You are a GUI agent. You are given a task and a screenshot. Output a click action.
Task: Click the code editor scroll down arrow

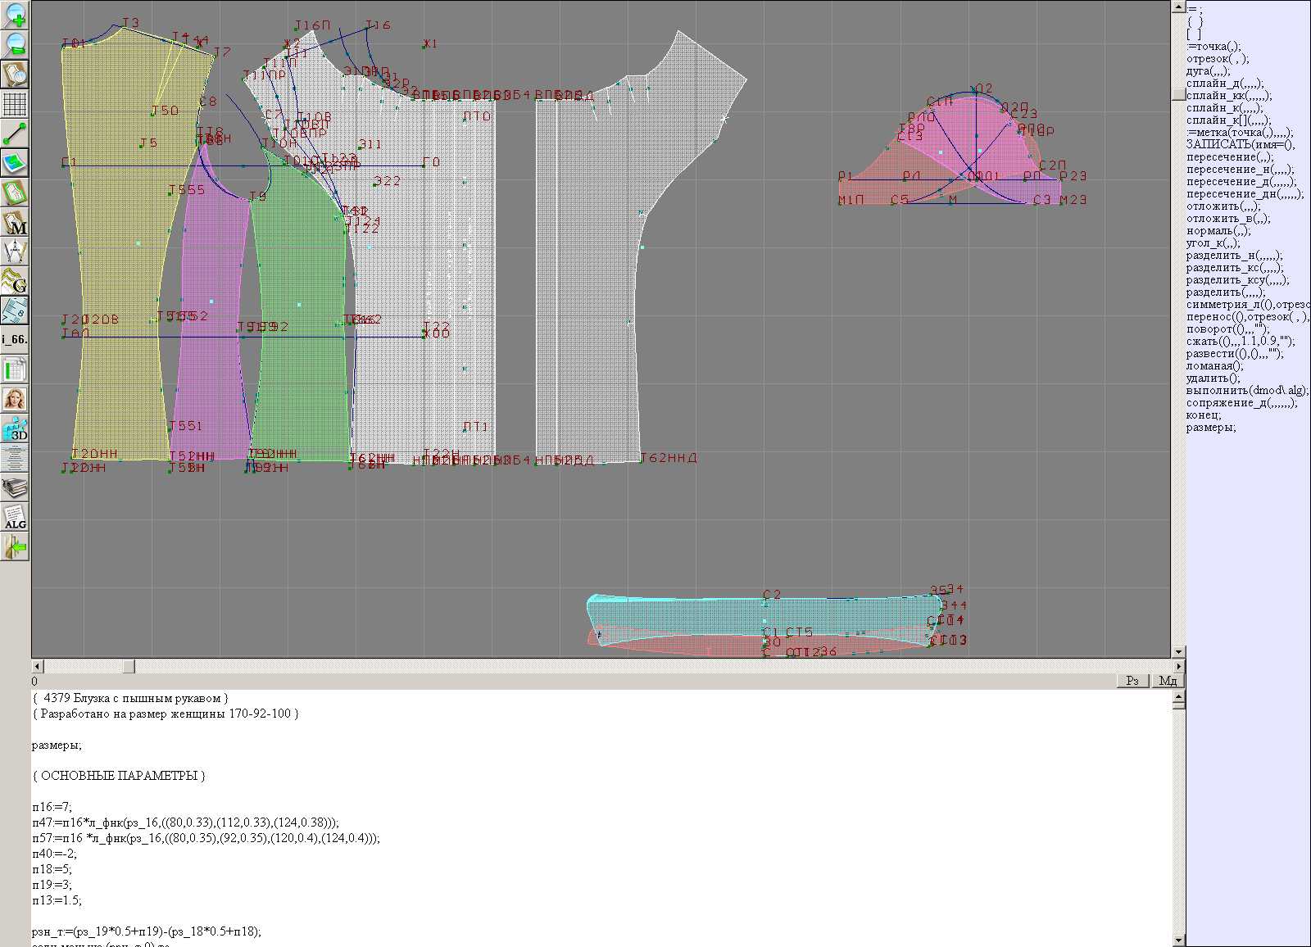pos(1178,940)
